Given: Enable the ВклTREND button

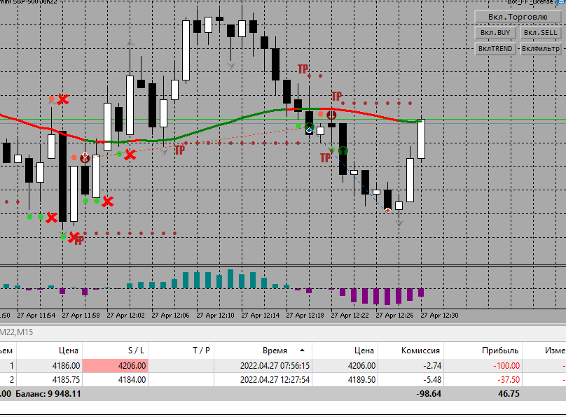Looking at the screenshot, I should click(x=495, y=48).
